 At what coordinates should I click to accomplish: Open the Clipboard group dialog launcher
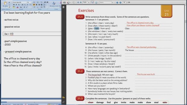[11, 9]
